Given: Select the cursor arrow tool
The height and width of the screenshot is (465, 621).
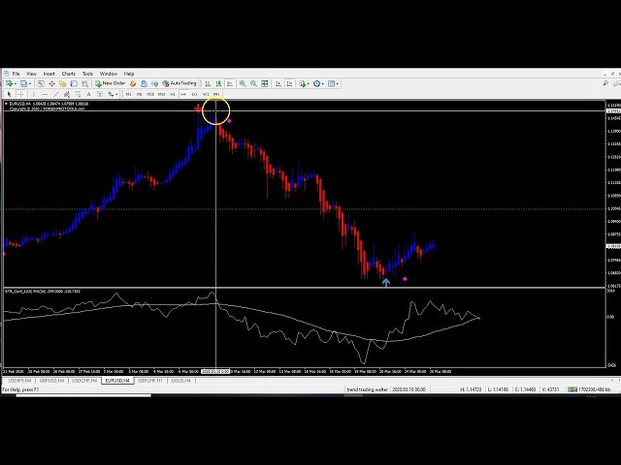Looking at the screenshot, I should pos(8,94).
